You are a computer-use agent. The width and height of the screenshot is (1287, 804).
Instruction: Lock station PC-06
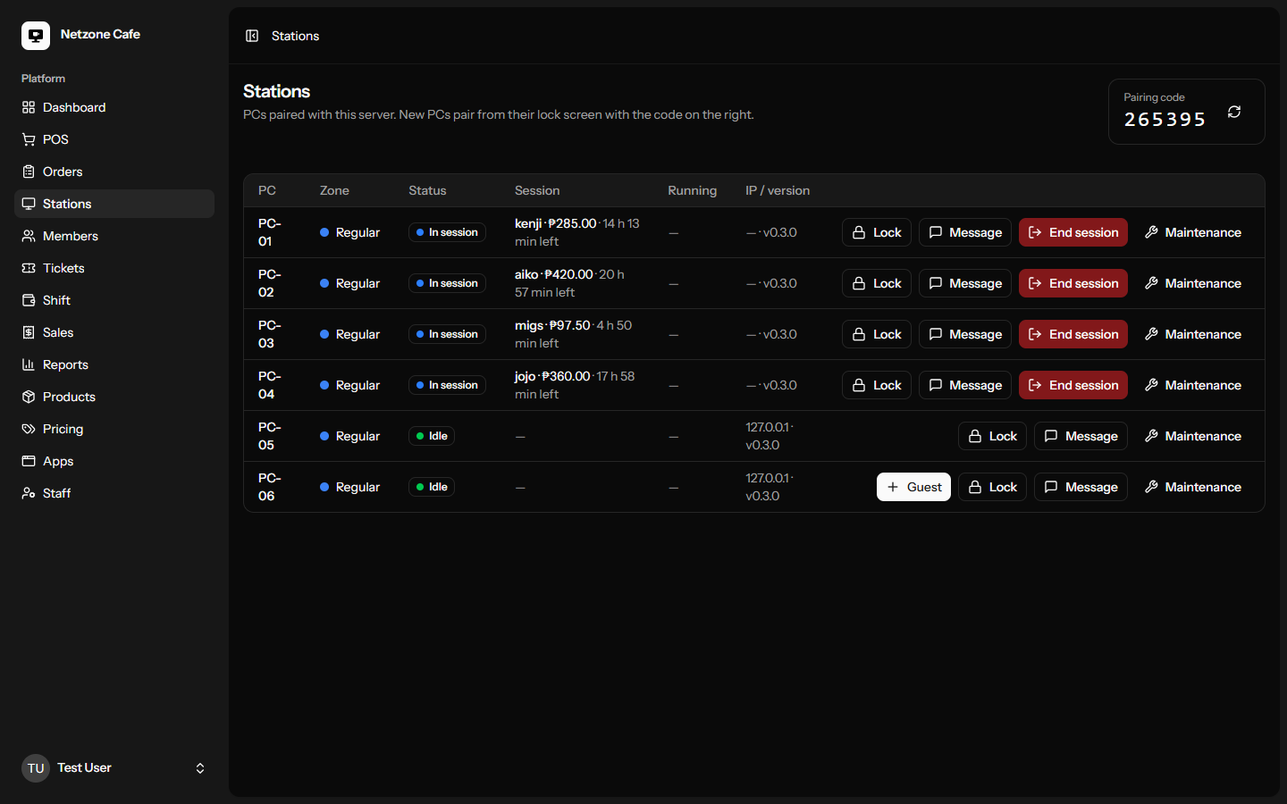tap(993, 487)
